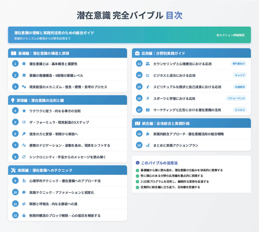The image size is (259, 232).
Task: Check the item about 21日間プログラム
Action: (138, 182)
